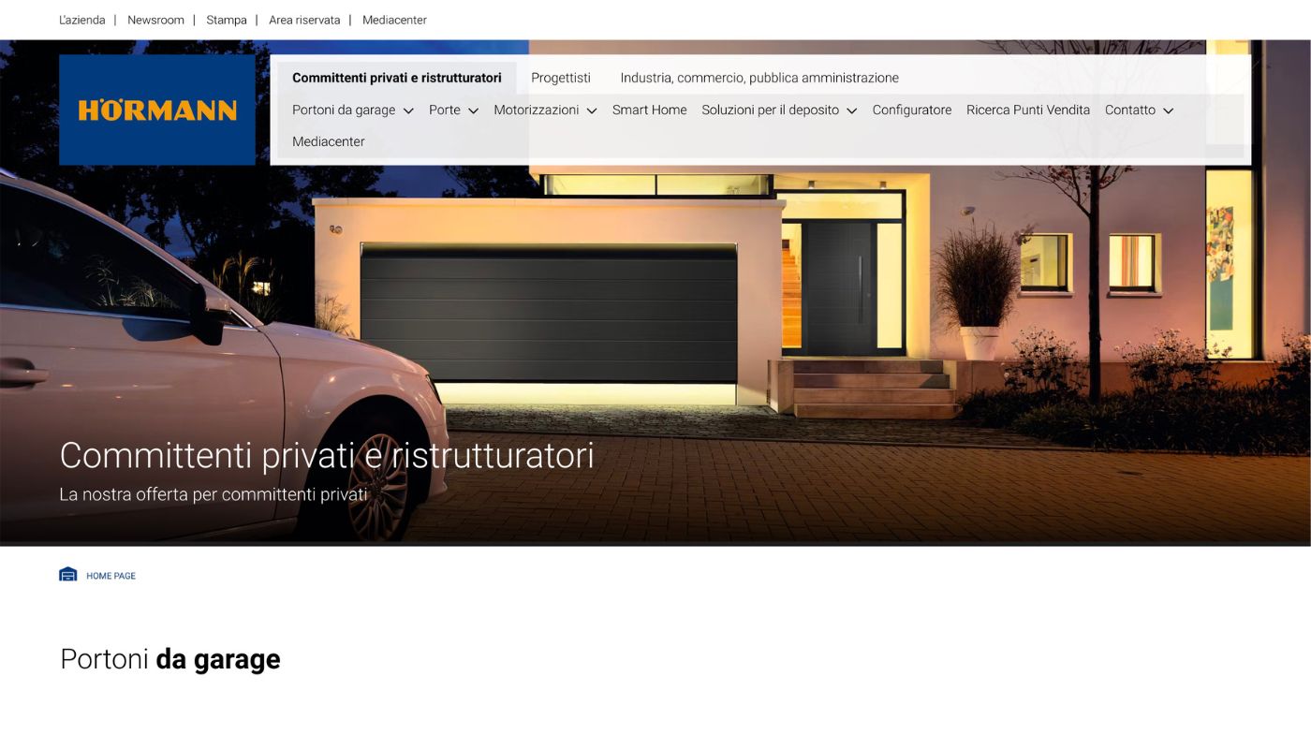This screenshot has height=749, width=1311.
Task: Expand Soluzioni per il deposito chevron
Action: (x=851, y=110)
